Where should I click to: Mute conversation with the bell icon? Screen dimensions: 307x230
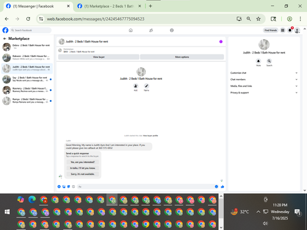click(x=258, y=61)
